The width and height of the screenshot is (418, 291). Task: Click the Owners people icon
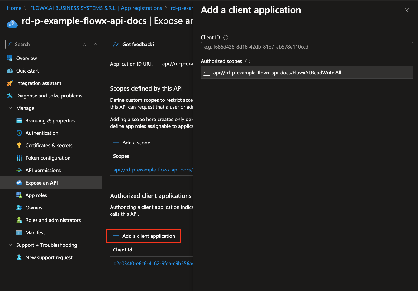tap(19, 208)
